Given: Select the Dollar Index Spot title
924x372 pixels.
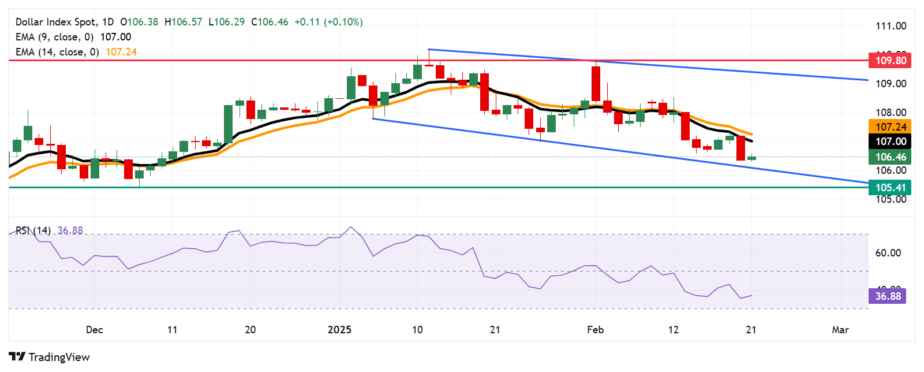Looking at the screenshot, I should coord(57,22).
